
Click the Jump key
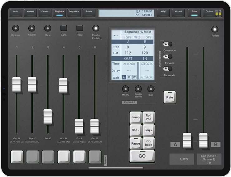(x=136, y=117)
